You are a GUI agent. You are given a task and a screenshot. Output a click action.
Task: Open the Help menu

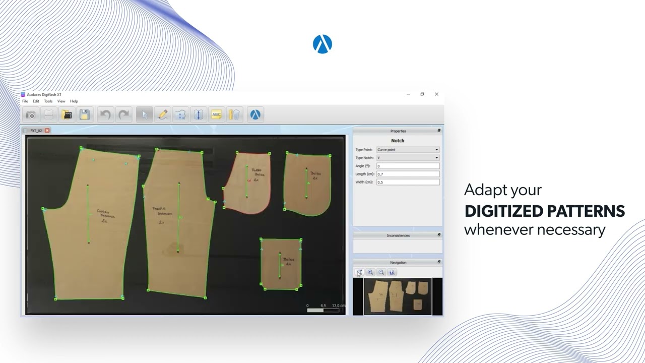[x=74, y=101]
